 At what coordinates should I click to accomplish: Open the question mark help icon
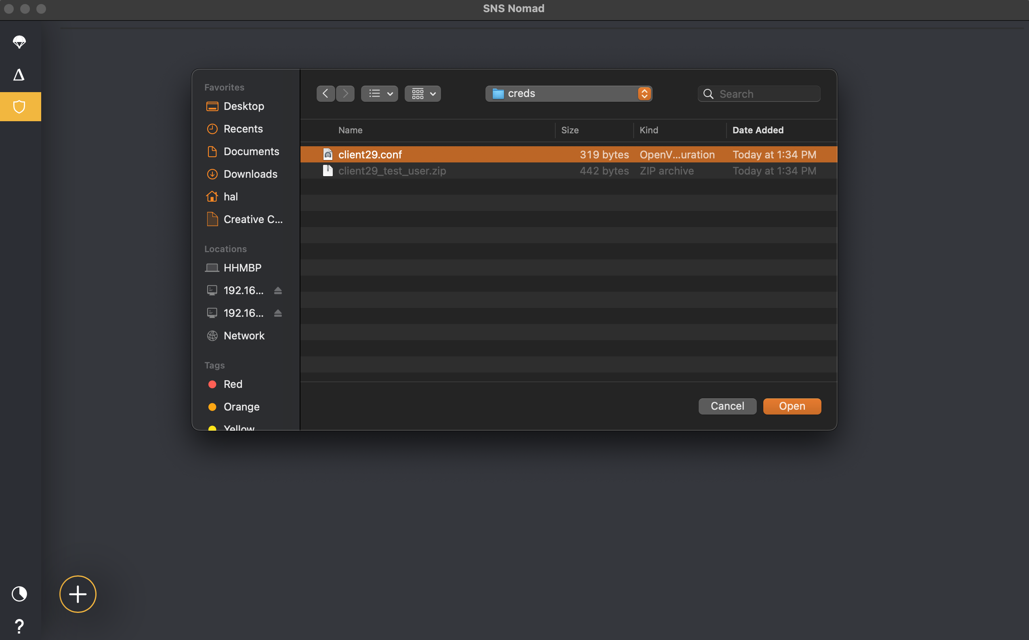19,626
